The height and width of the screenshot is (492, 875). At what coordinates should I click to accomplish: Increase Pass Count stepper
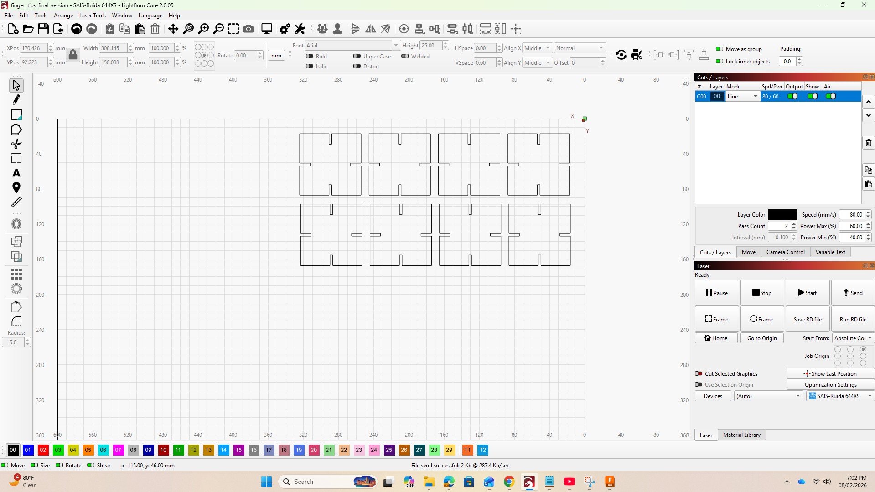point(794,224)
